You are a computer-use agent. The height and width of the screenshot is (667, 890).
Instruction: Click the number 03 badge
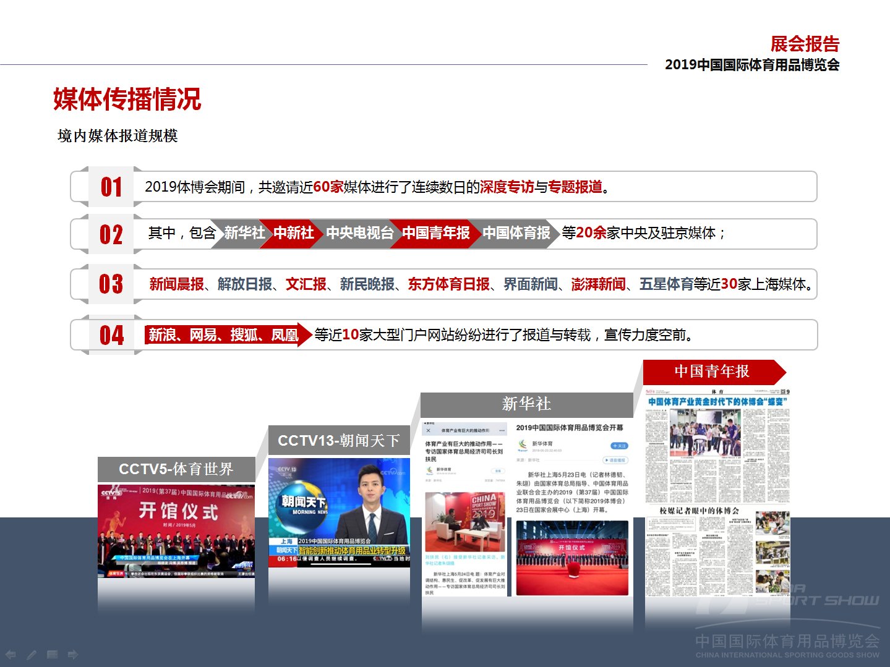pyautogui.click(x=111, y=284)
